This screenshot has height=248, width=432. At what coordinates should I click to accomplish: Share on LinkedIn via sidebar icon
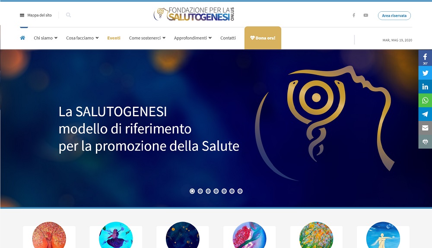425,86
